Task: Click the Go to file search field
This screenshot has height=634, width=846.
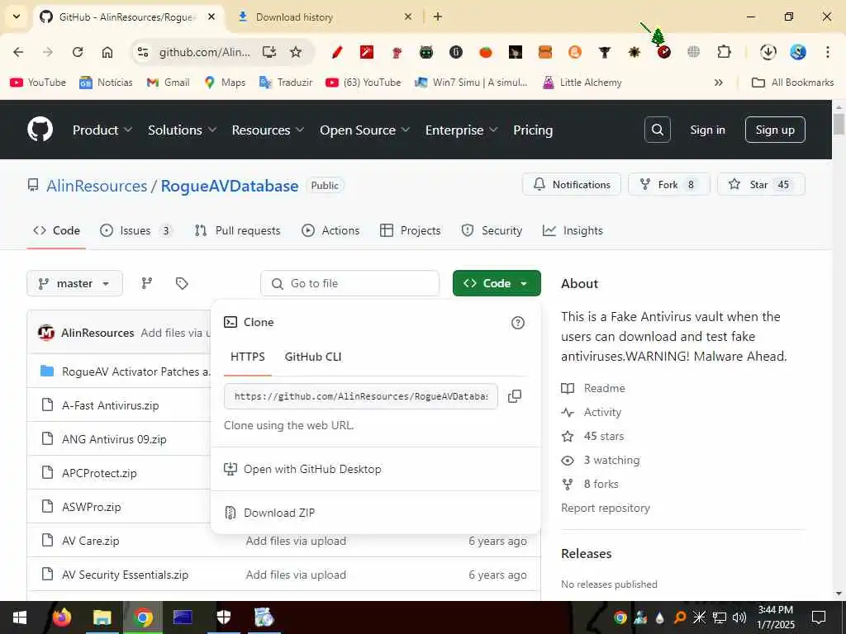Action: [349, 283]
